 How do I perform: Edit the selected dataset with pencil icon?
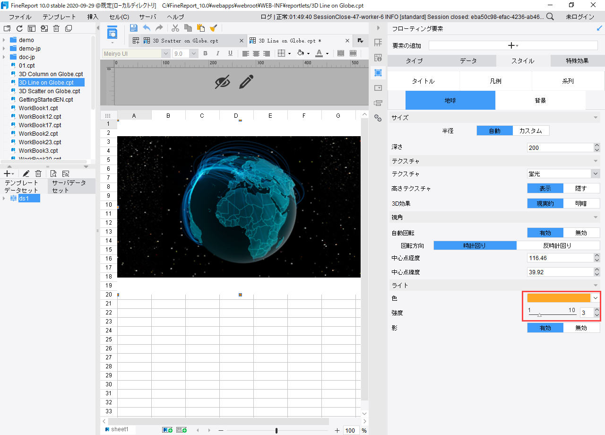[26, 174]
